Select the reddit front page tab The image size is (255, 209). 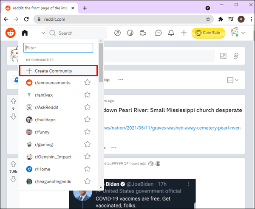coord(40,8)
